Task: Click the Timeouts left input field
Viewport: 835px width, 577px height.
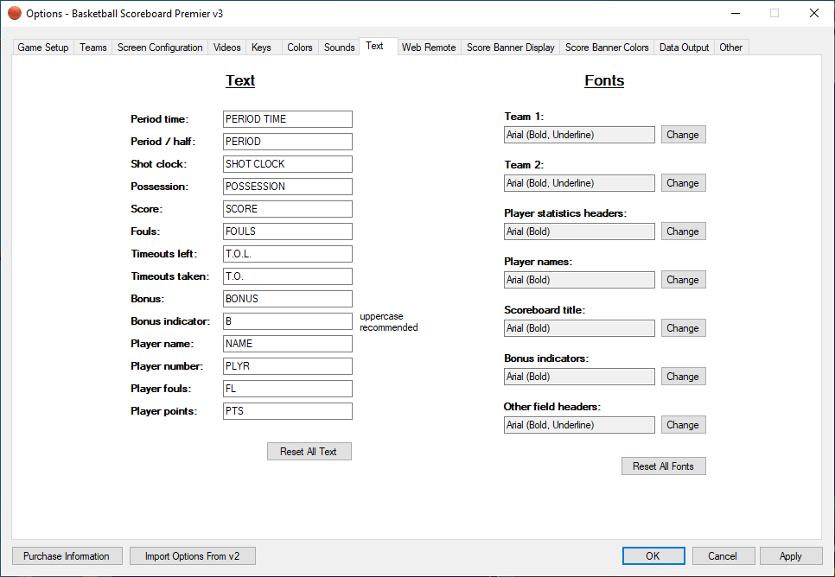Action: (x=287, y=254)
